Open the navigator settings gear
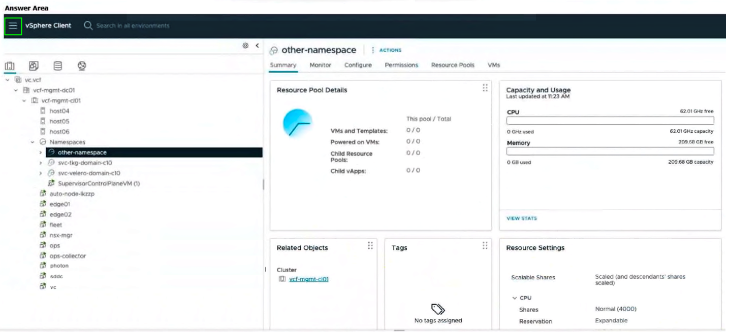729x334 pixels. tap(245, 46)
